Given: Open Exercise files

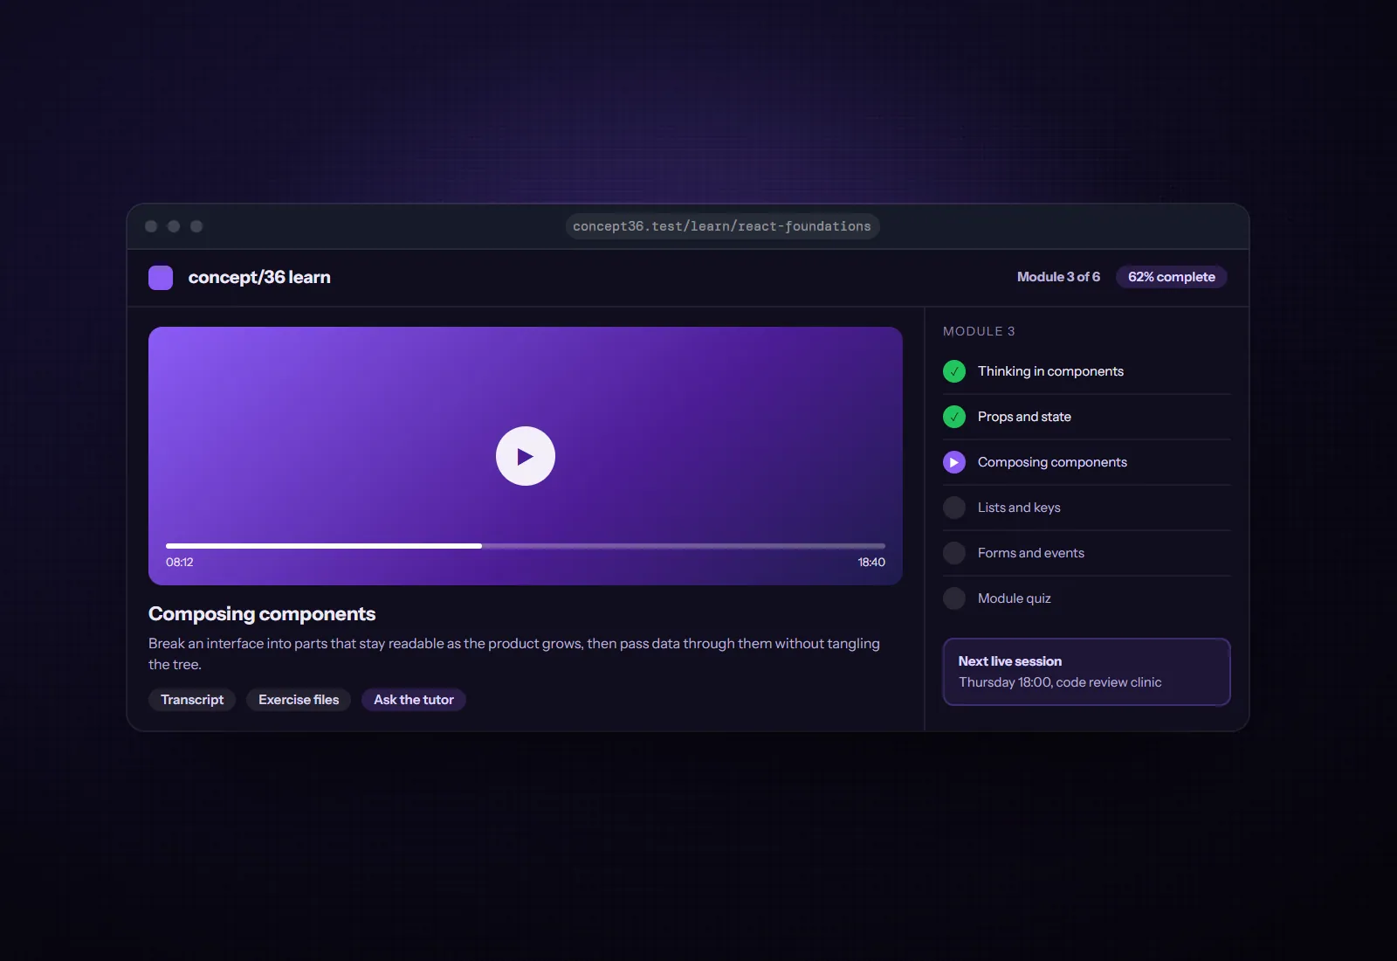Looking at the screenshot, I should (299, 700).
